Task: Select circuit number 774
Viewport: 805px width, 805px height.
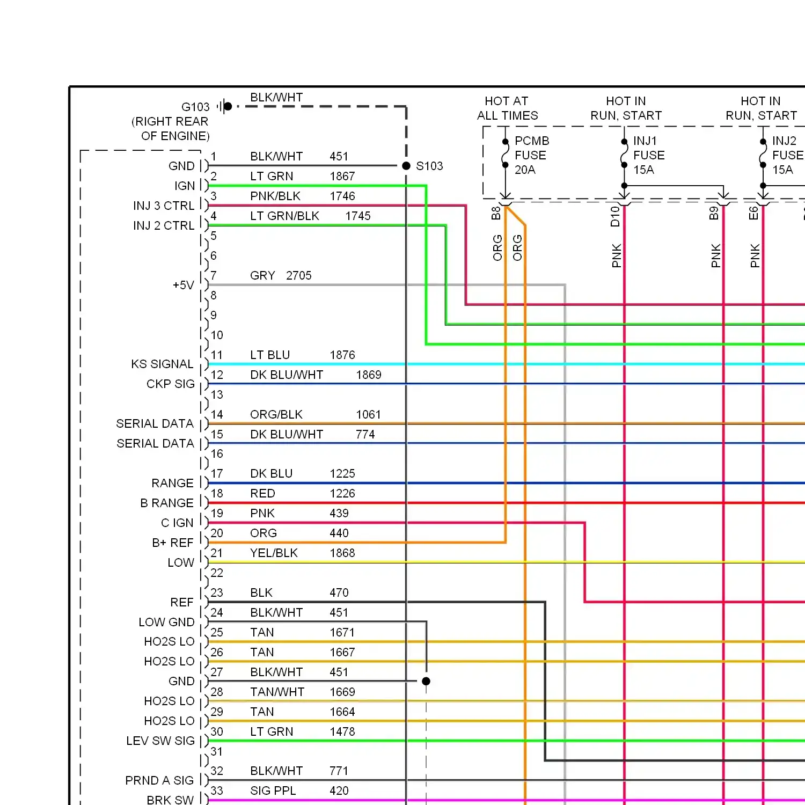Action: [x=365, y=434]
